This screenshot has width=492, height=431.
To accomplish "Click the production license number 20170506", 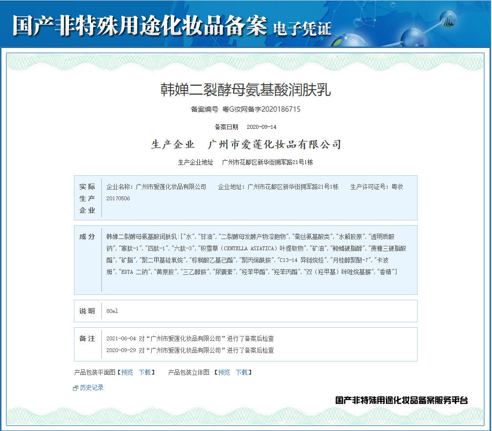I will pyautogui.click(x=118, y=198).
